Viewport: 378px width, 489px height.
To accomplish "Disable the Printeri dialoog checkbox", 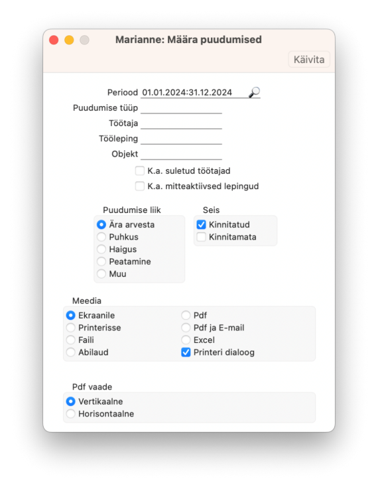I will tap(186, 352).
